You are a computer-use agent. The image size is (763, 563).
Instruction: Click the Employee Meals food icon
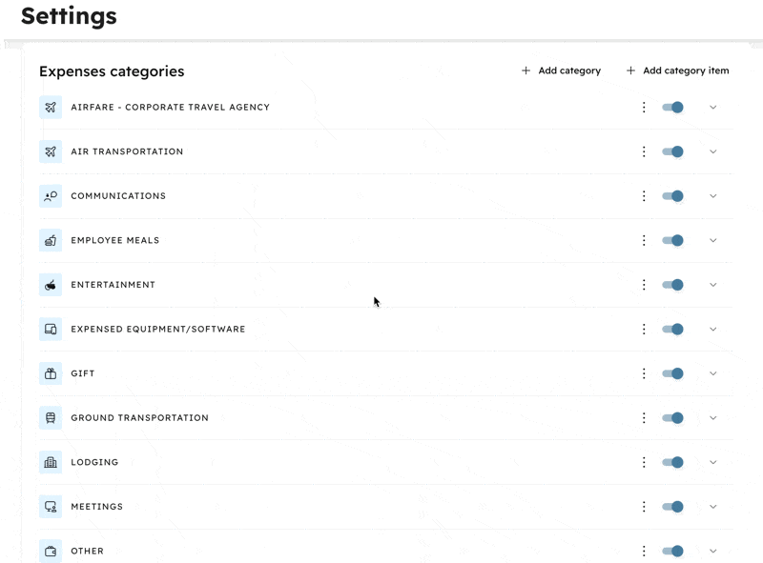(x=51, y=240)
